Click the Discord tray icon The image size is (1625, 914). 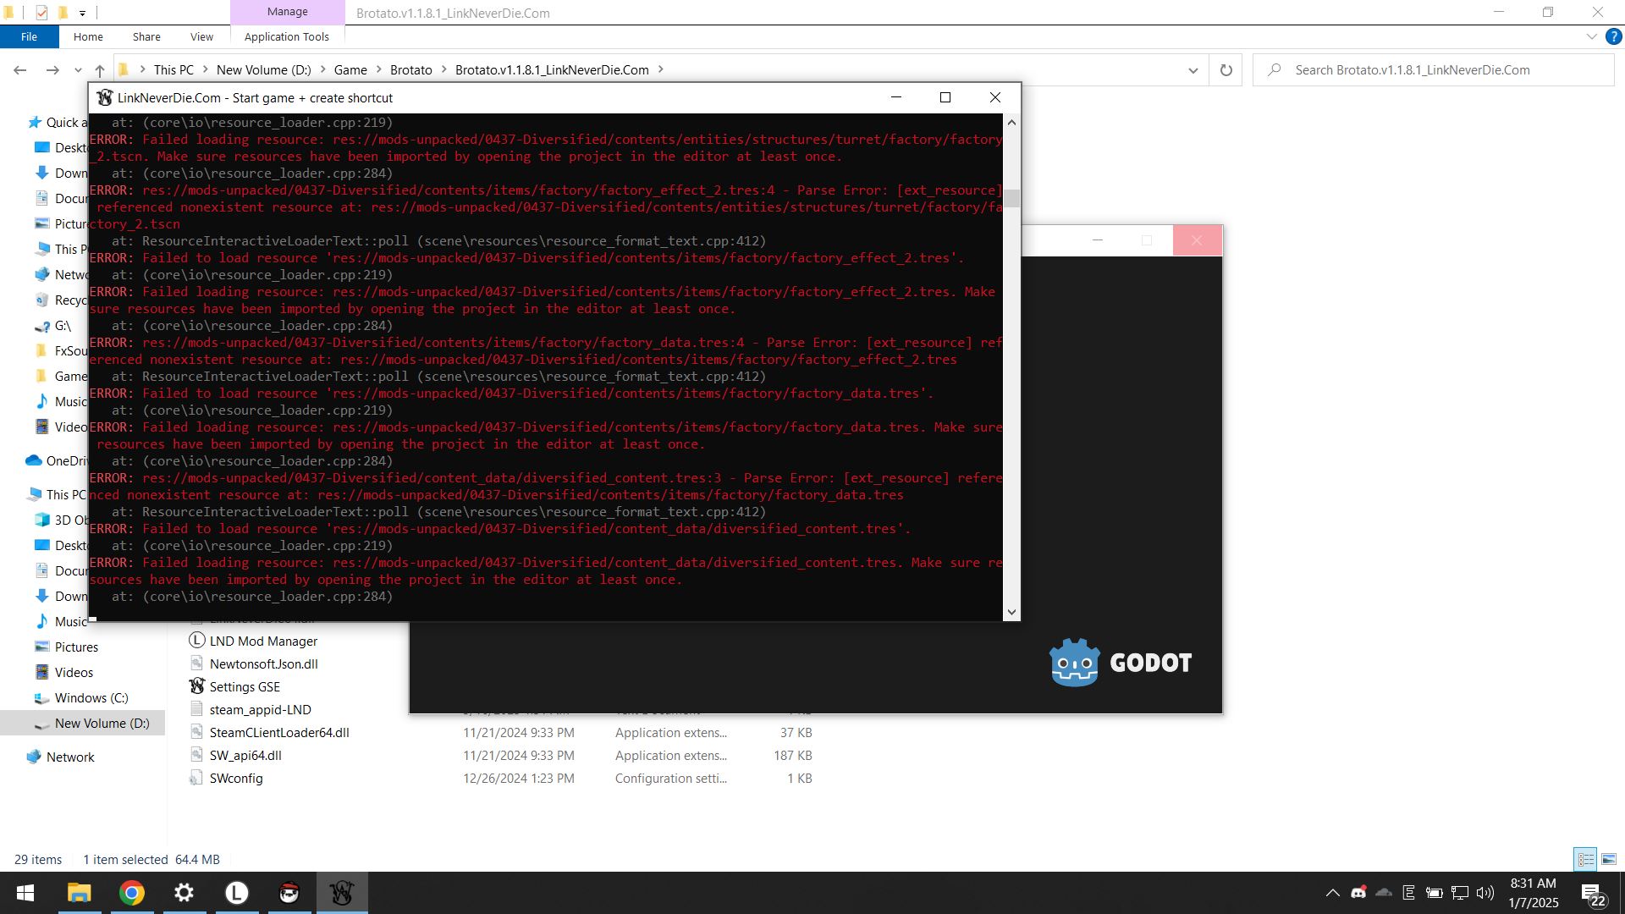[1358, 892]
